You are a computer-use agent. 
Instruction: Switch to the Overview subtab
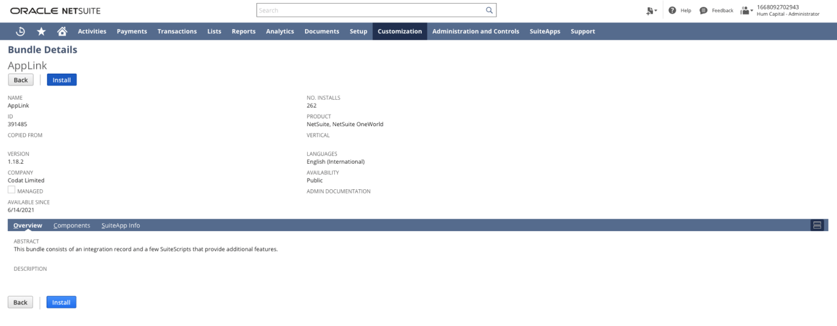(x=28, y=225)
